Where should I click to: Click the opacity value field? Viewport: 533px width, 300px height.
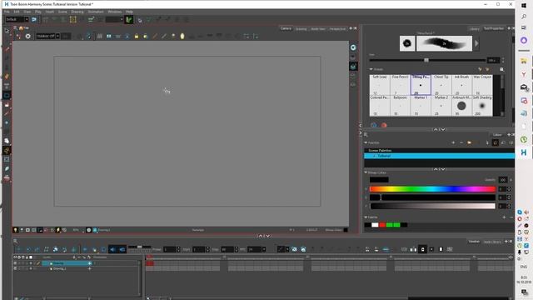click(x=503, y=180)
